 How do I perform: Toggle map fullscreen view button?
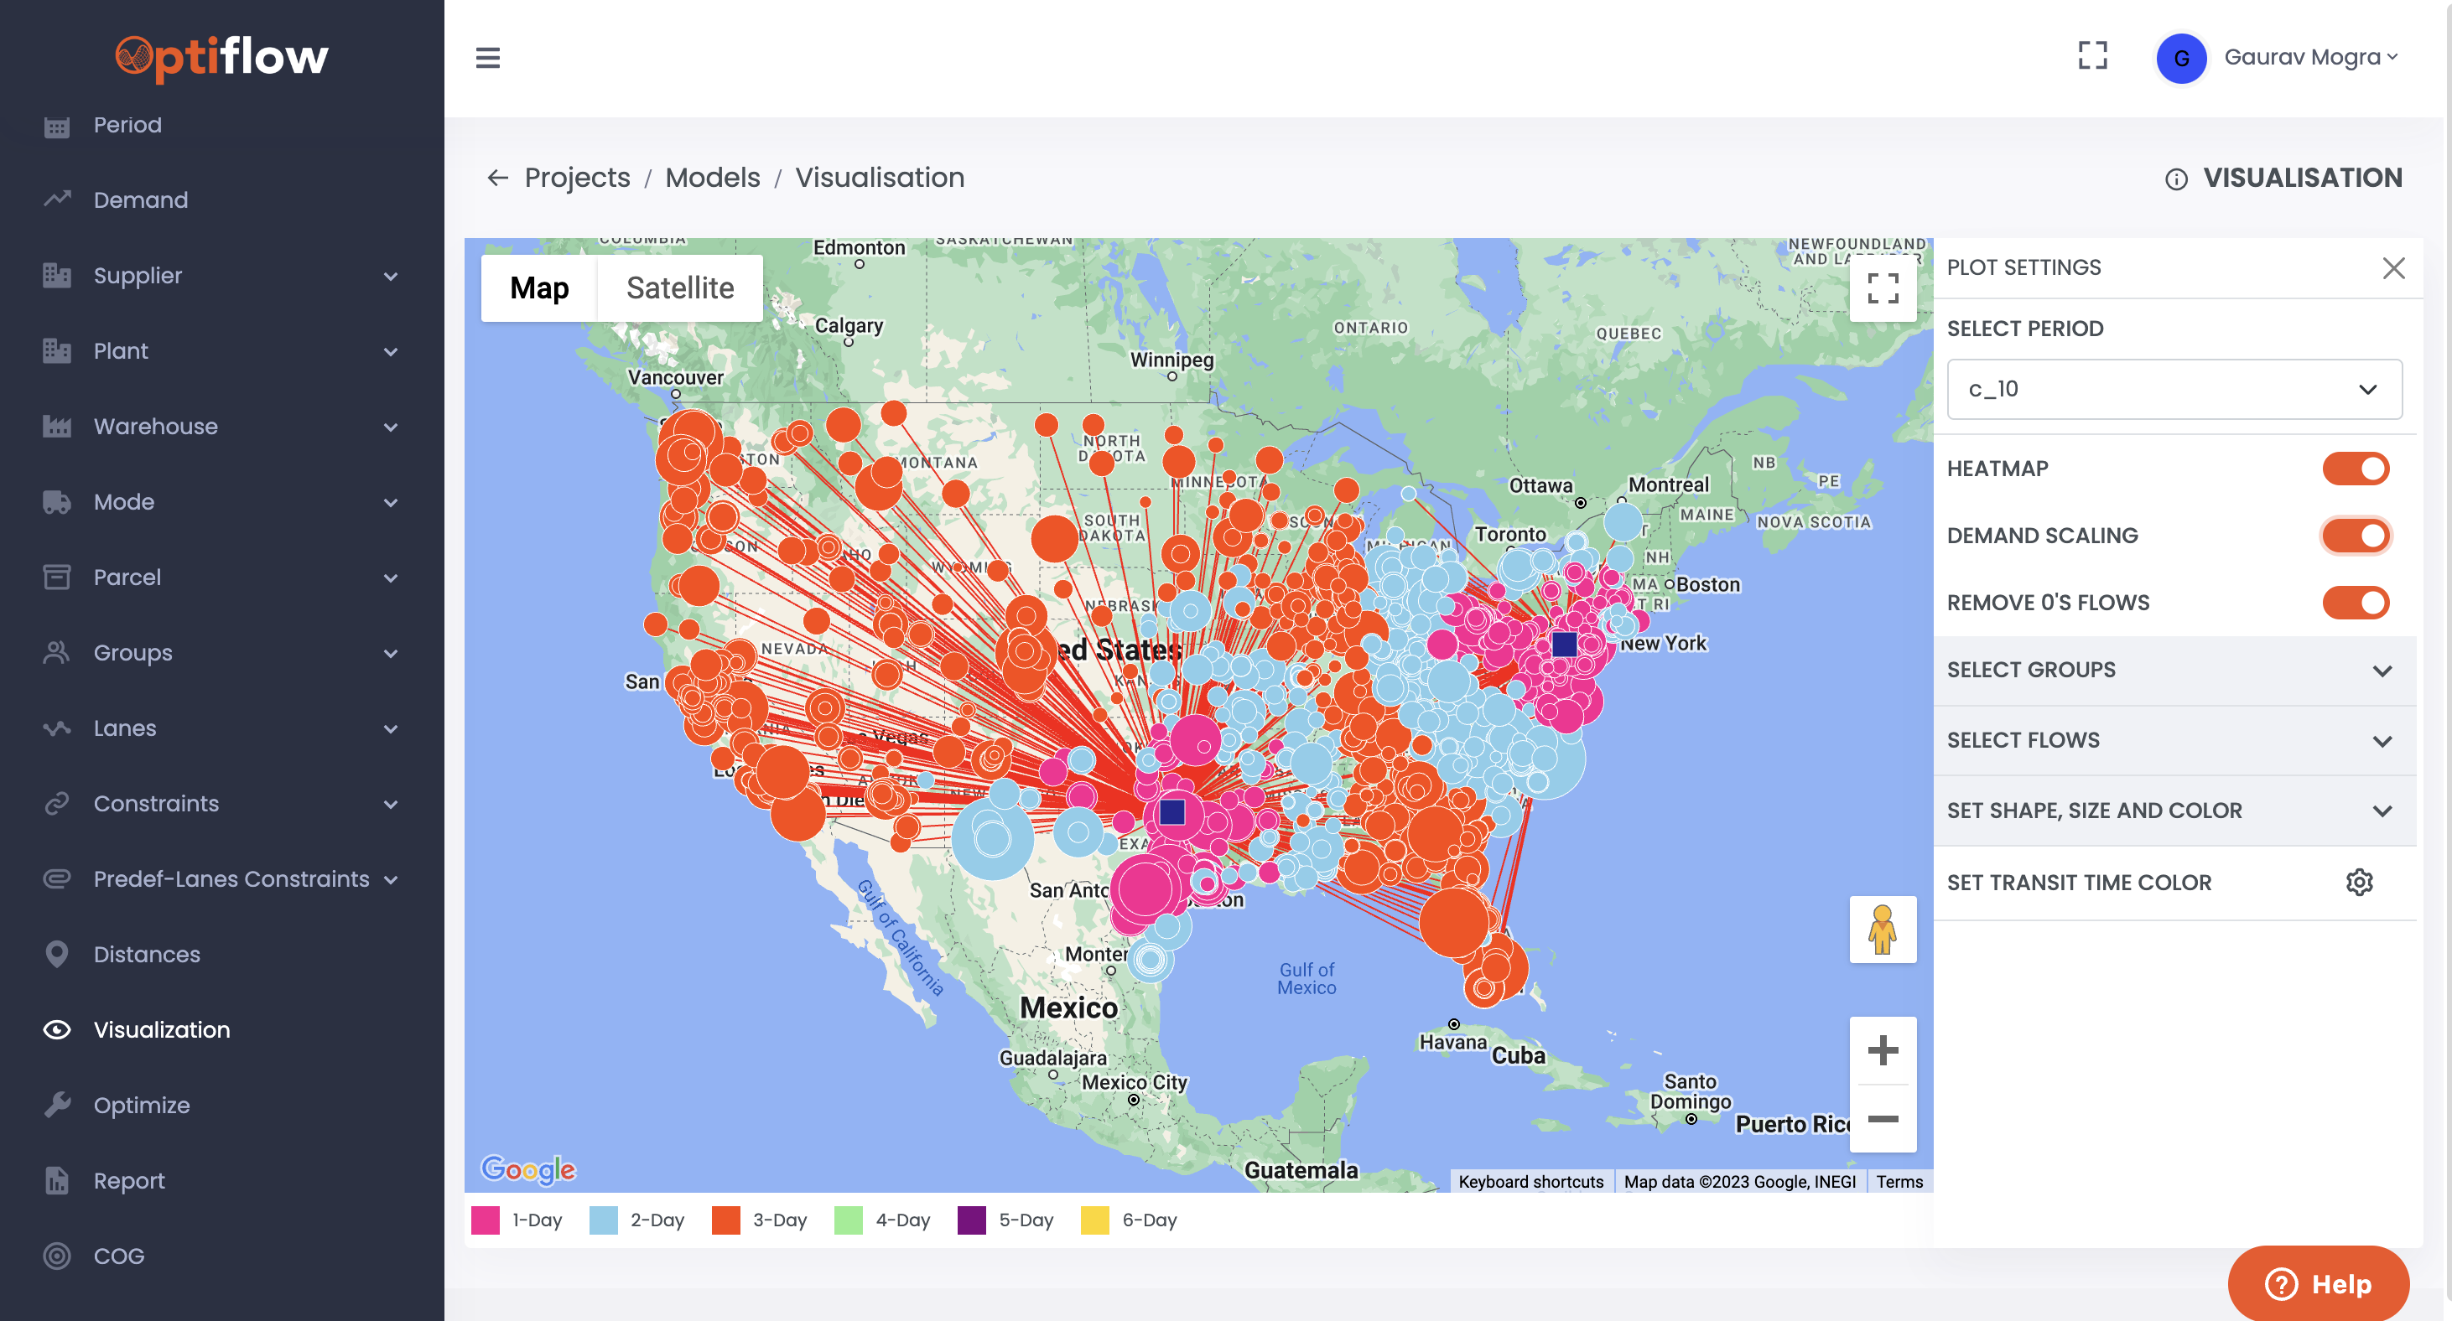(x=1882, y=288)
